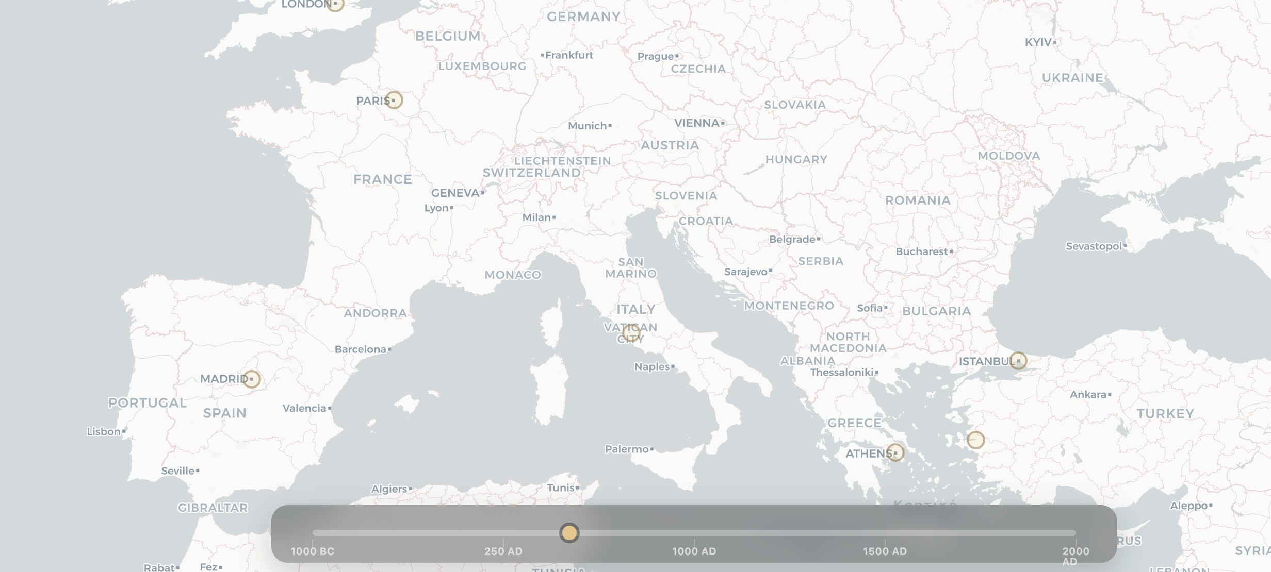Open the marker near Vatican City
The width and height of the screenshot is (1271, 572).
coord(630,332)
